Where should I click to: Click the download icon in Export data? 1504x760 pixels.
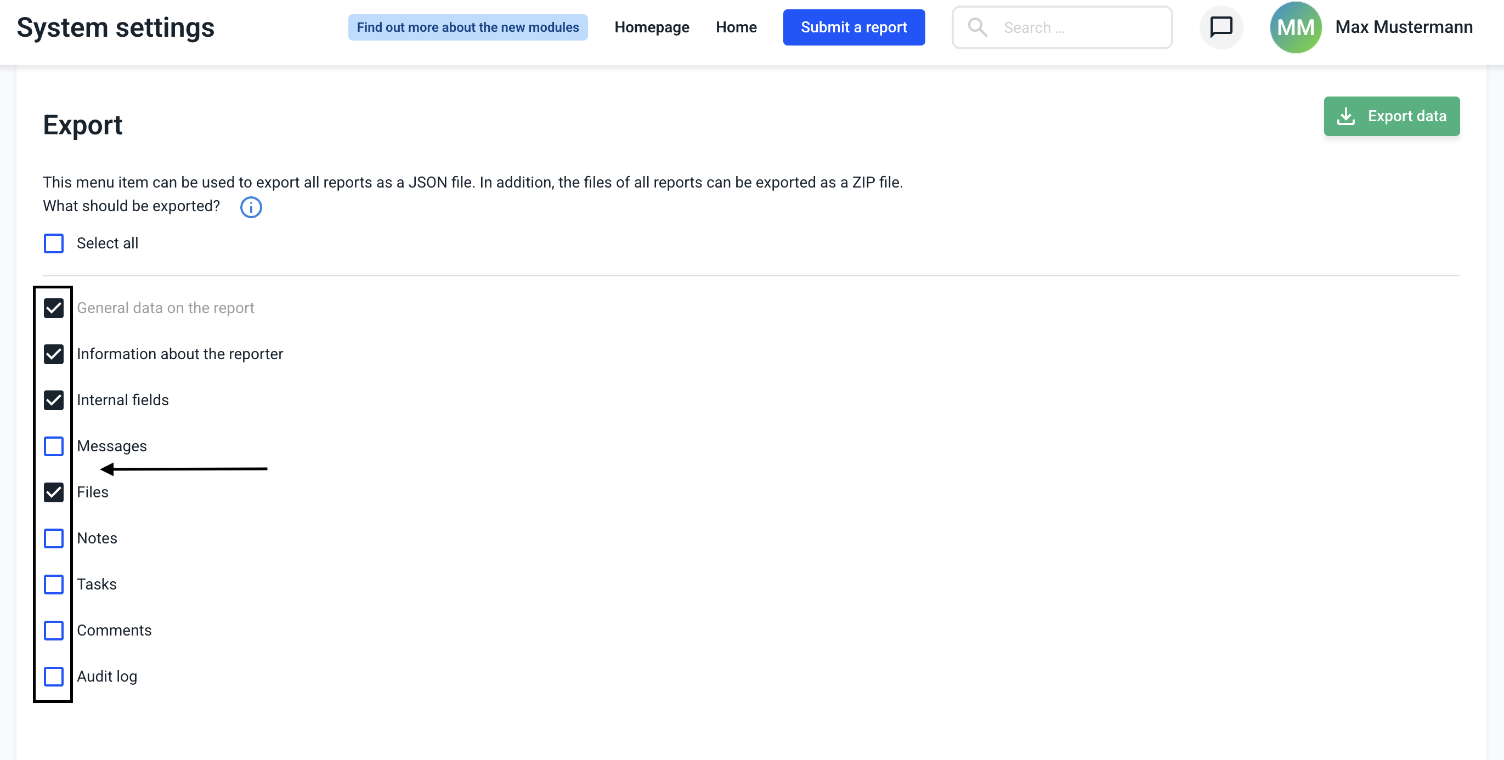[1345, 116]
